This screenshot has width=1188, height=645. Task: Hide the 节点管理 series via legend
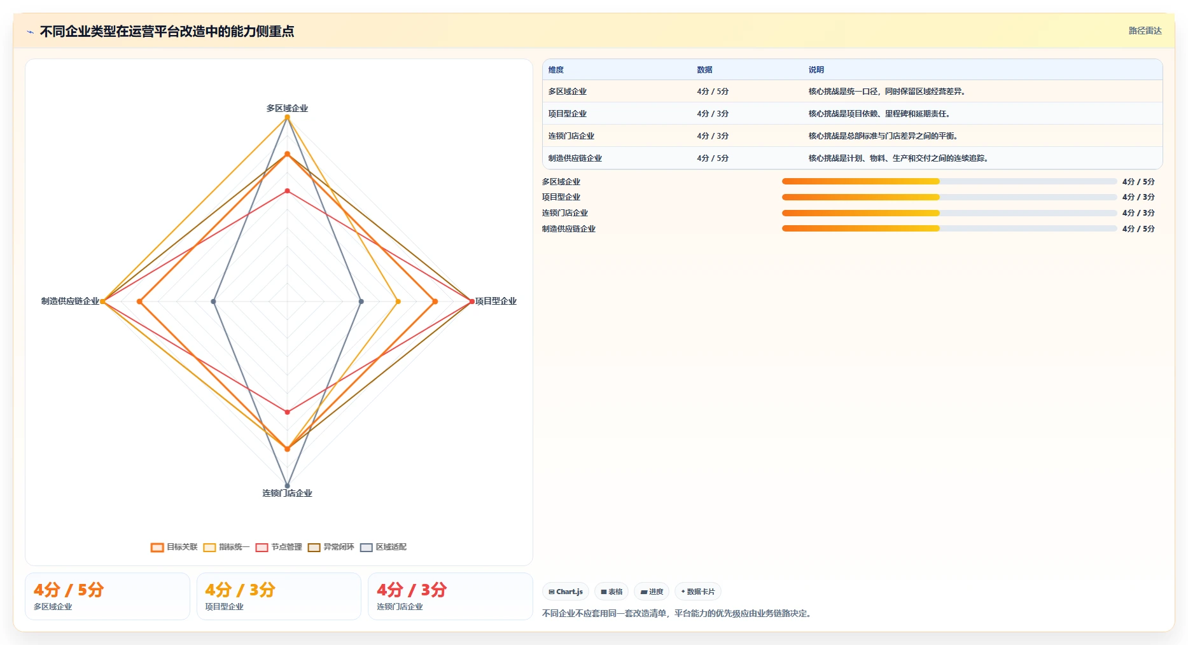coord(279,547)
